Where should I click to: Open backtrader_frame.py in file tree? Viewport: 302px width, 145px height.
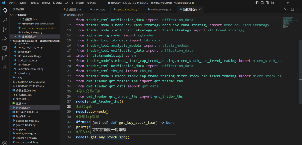pos(34,121)
